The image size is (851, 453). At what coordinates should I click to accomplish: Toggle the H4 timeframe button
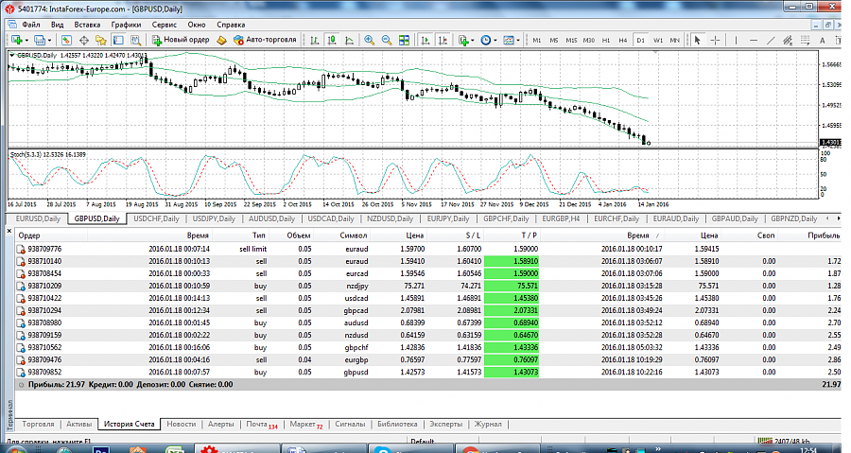623,40
